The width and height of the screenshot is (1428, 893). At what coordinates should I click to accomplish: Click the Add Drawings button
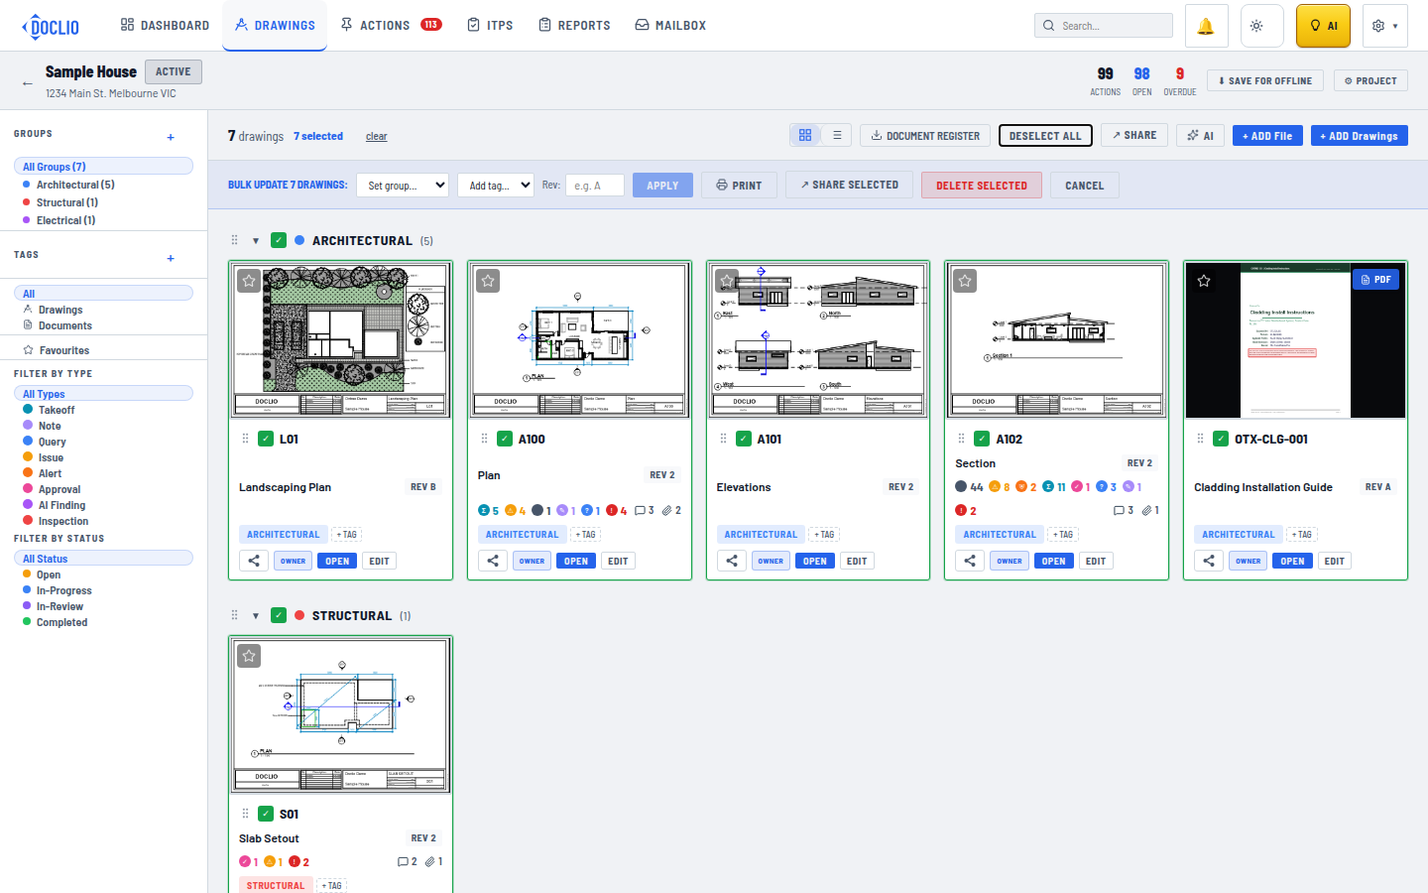click(x=1359, y=136)
